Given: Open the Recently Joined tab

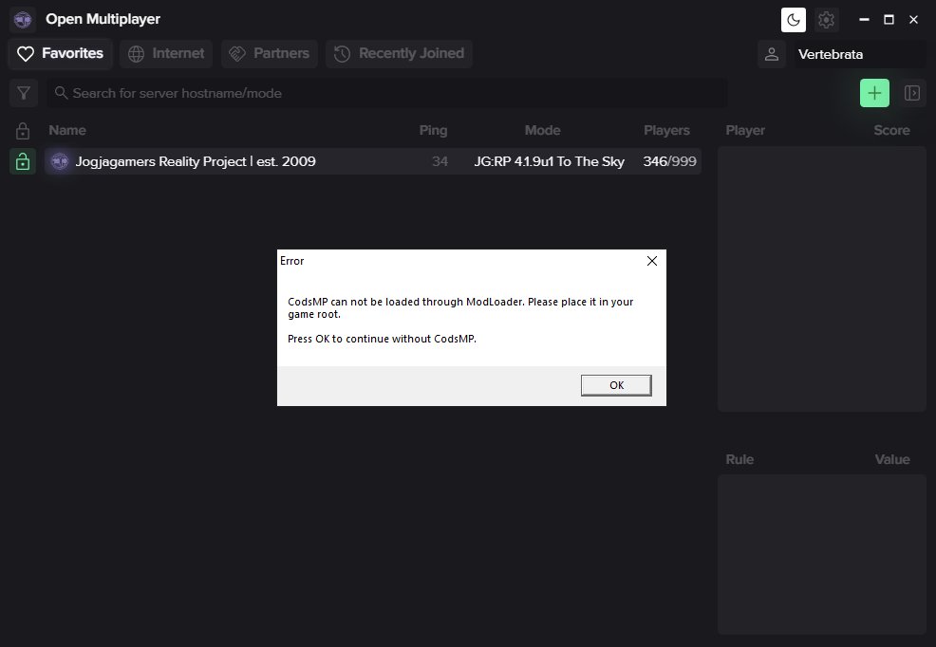Looking at the screenshot, I should [400, 54].
